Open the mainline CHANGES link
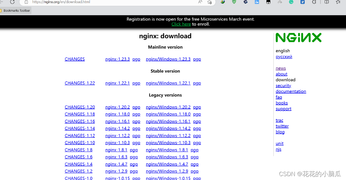Image resolution: width=346 pixels, height=180 pixels. (74, 59)
